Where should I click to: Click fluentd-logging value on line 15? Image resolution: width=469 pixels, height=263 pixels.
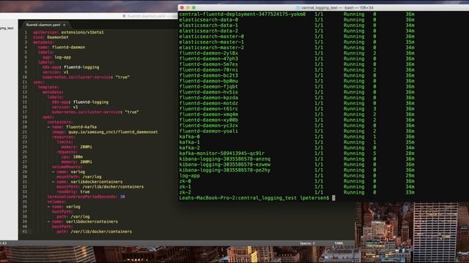point(91,102)
